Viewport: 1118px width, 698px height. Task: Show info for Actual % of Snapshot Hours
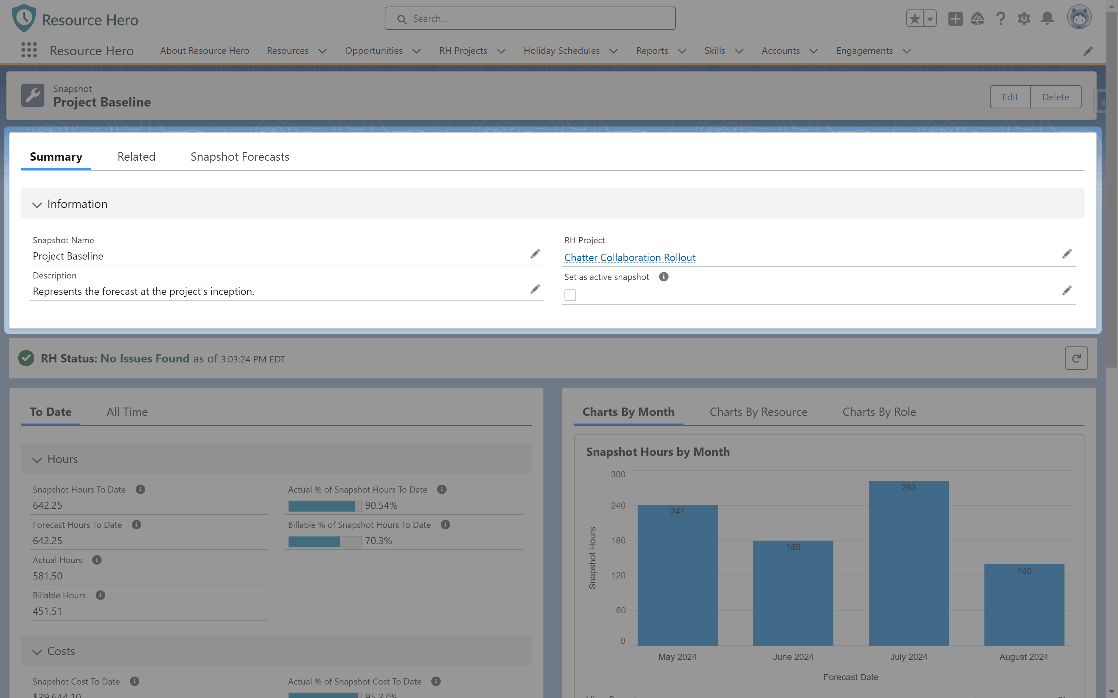pyautogui.click(x=442, y=489)
